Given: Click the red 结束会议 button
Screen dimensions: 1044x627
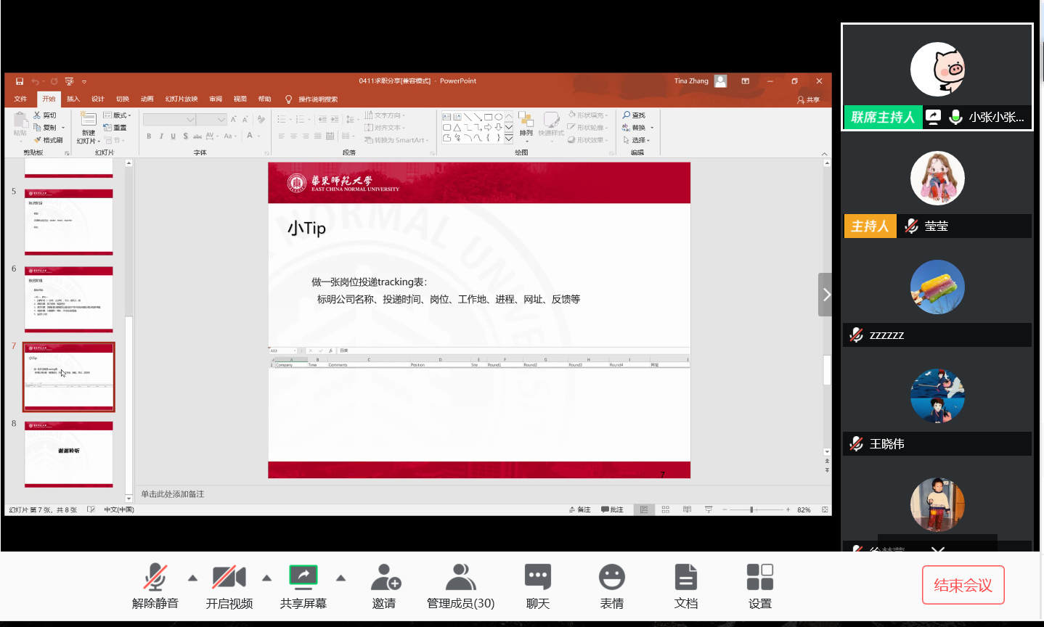Looking at the screenshot, I should coord(963,585).
